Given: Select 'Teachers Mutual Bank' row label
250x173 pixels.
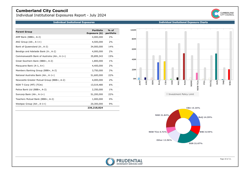Looking at the screenshot, I should point(35,99).
